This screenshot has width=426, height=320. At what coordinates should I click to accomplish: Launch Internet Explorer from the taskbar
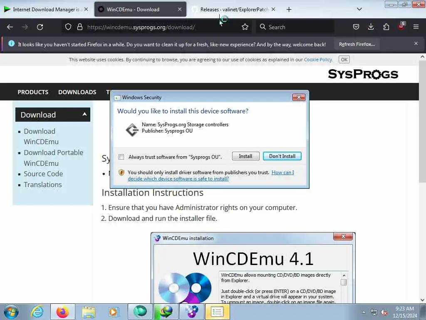(37, 312)
